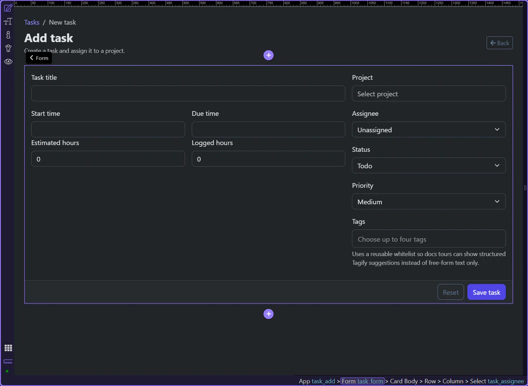
Task: Toggle the ruler icon at the sidebar bottom
Action: tap(8, 362)
